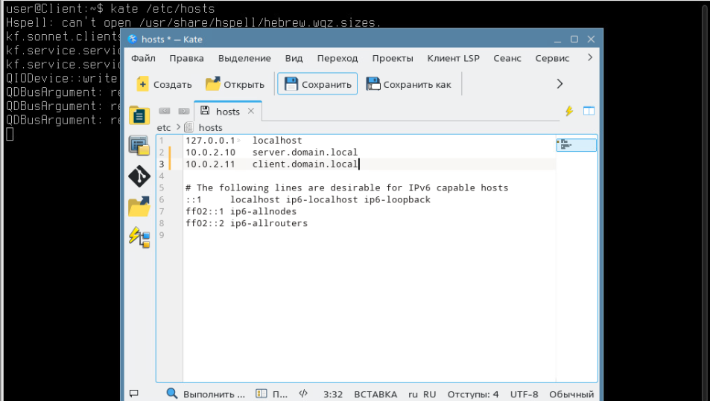Click etc in the breadcrumb path
This screenshot has height=401, width=710.
(x=163, y=127)
